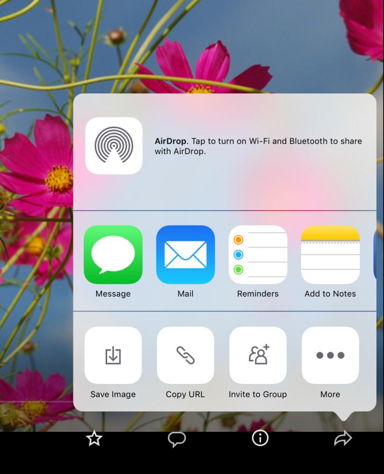This screenshot has height=474, width=384.
Task: Share the photo with Mail
Action: tap(185, 255)
